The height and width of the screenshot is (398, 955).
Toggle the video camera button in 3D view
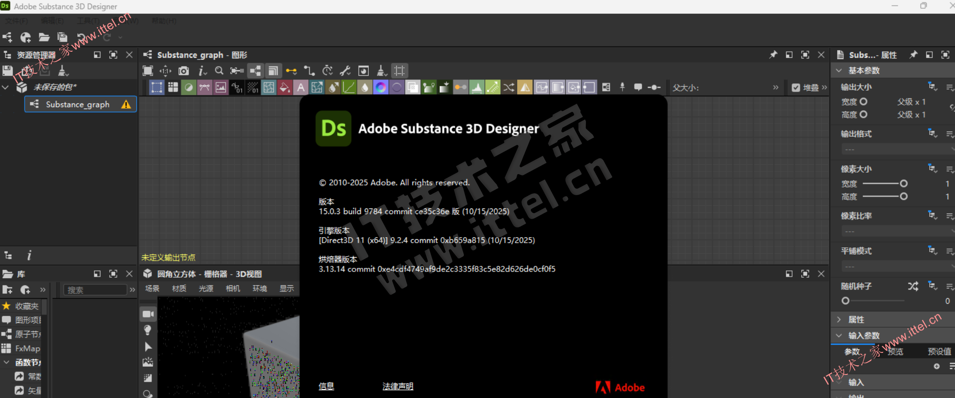pos(148,314)
